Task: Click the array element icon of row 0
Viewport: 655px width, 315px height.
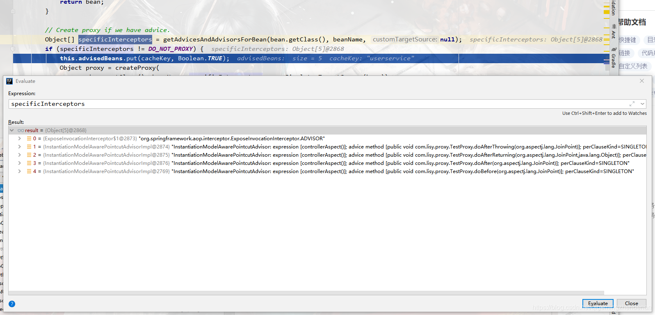Action: coord(29,139)
